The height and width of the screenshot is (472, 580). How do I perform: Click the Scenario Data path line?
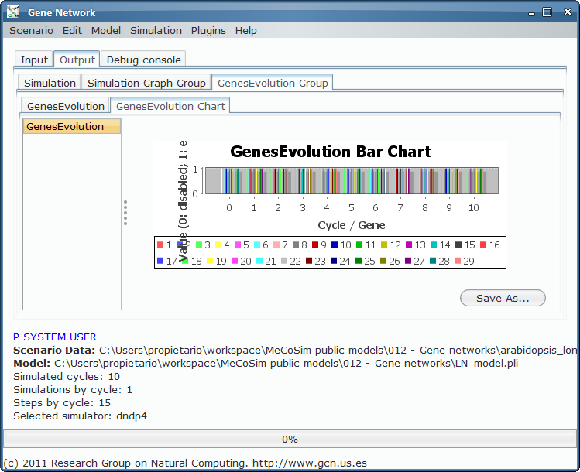click(x=295, y=350)
